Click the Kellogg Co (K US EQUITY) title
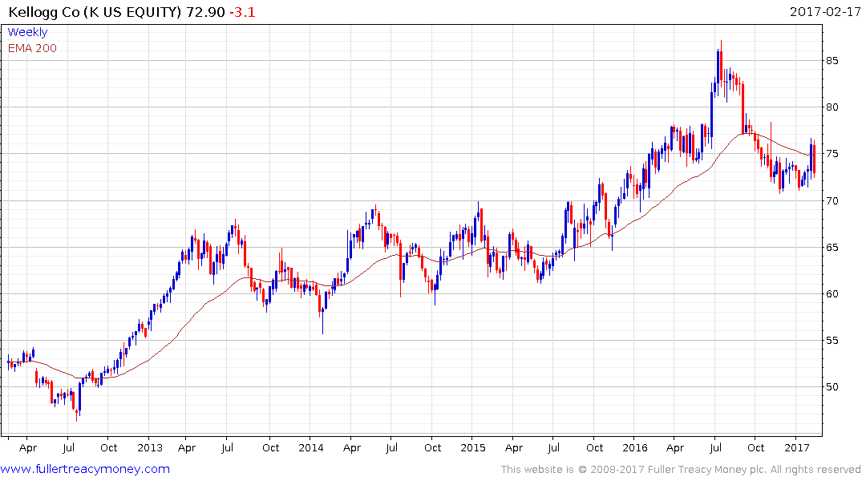862x481 pixels. click(x=95, y=12)
